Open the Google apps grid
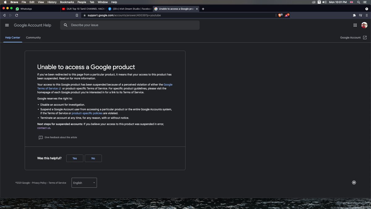The height and width of the screenshot is (209, 371). pos(355,25)
